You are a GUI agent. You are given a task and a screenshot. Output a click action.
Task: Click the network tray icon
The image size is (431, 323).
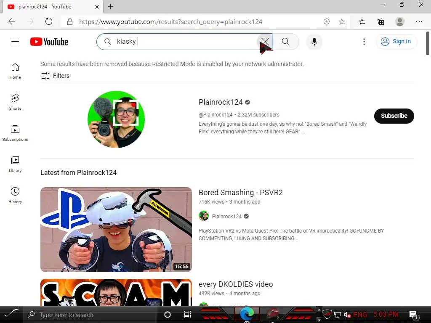(338, 315)
